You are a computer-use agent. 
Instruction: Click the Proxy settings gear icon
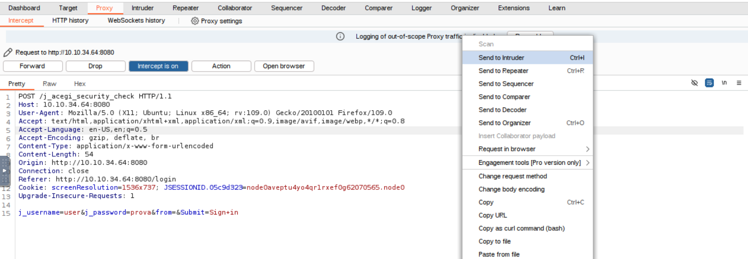(194, 21)
